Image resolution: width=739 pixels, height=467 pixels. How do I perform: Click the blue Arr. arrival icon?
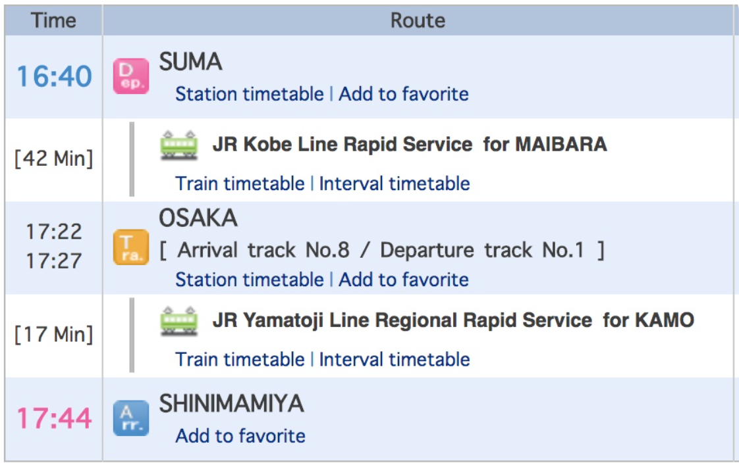coord(131,418)
